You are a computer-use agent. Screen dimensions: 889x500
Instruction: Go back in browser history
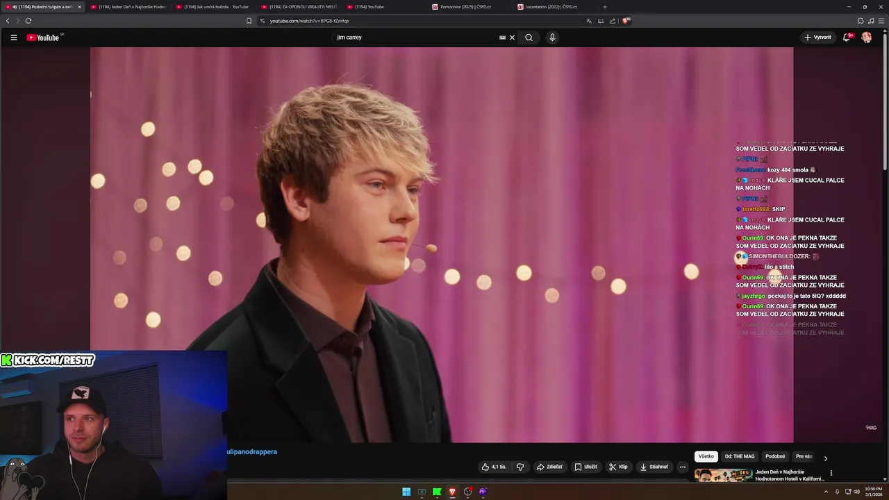8,21
